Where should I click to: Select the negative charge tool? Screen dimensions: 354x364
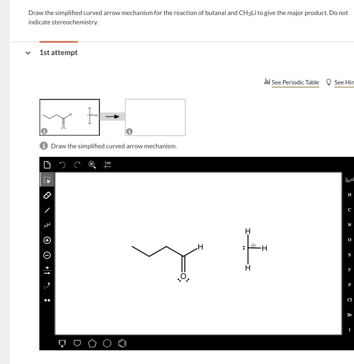click(47, 255)
